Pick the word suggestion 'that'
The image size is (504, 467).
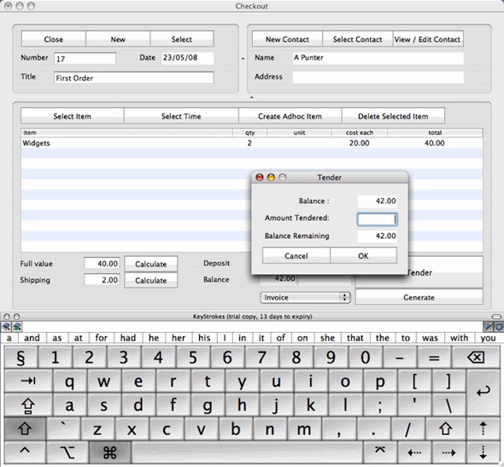click(x=355, y=338)
